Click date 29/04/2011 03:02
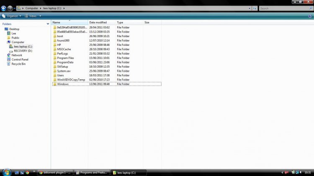 (x=99, y=28)
